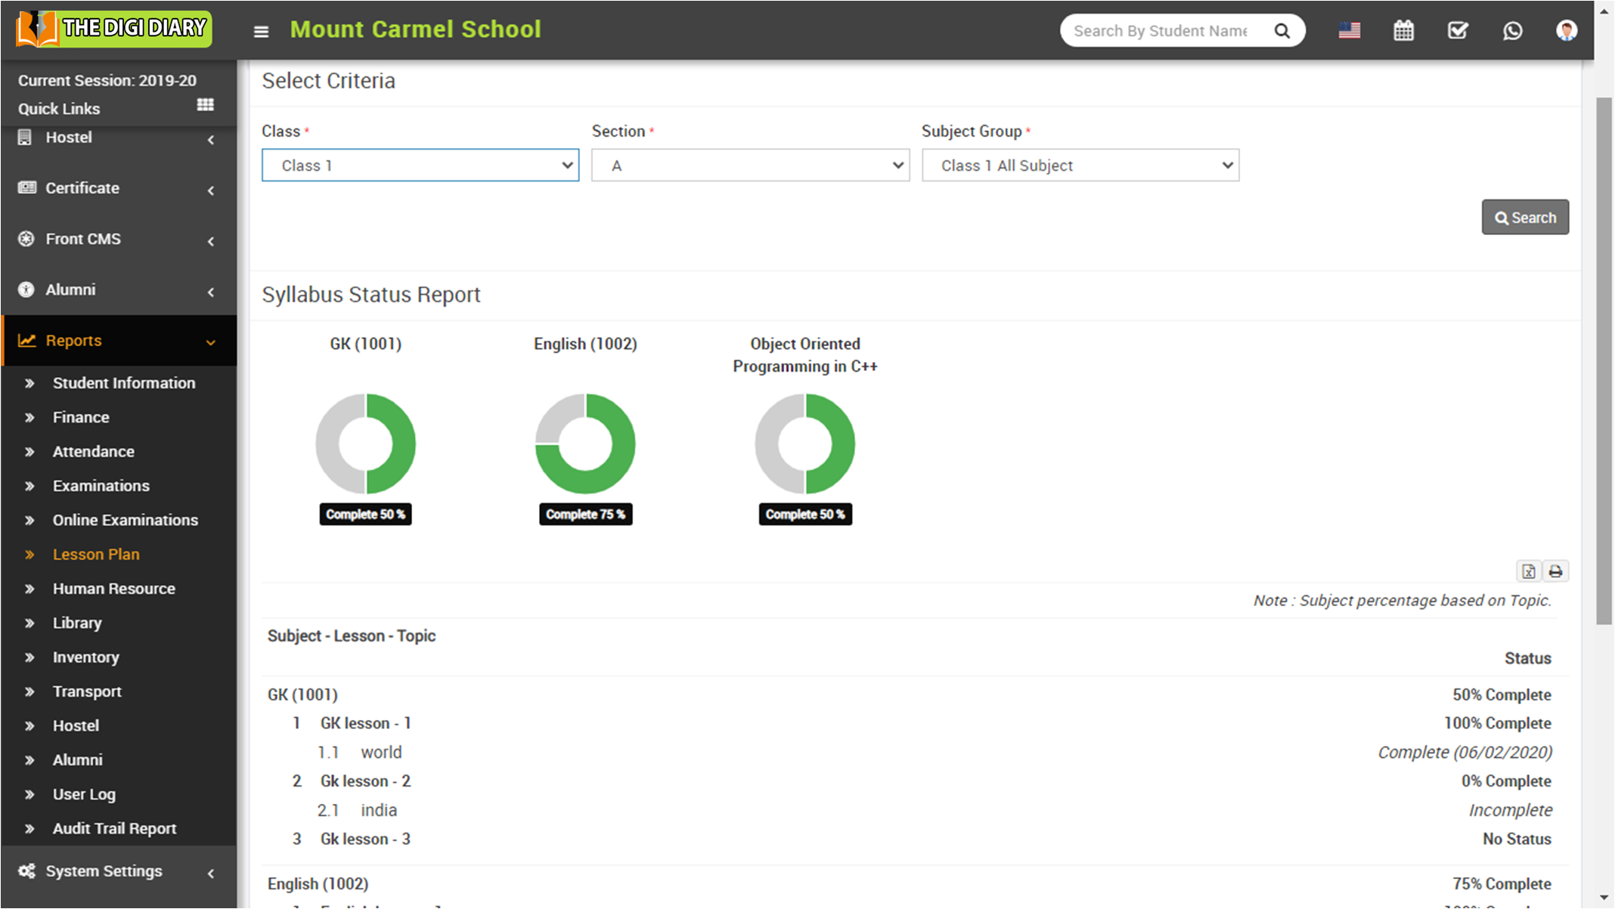Open the user profile avatar
The height and width of the screenshot is (909, 1615).
(1566, 31)
